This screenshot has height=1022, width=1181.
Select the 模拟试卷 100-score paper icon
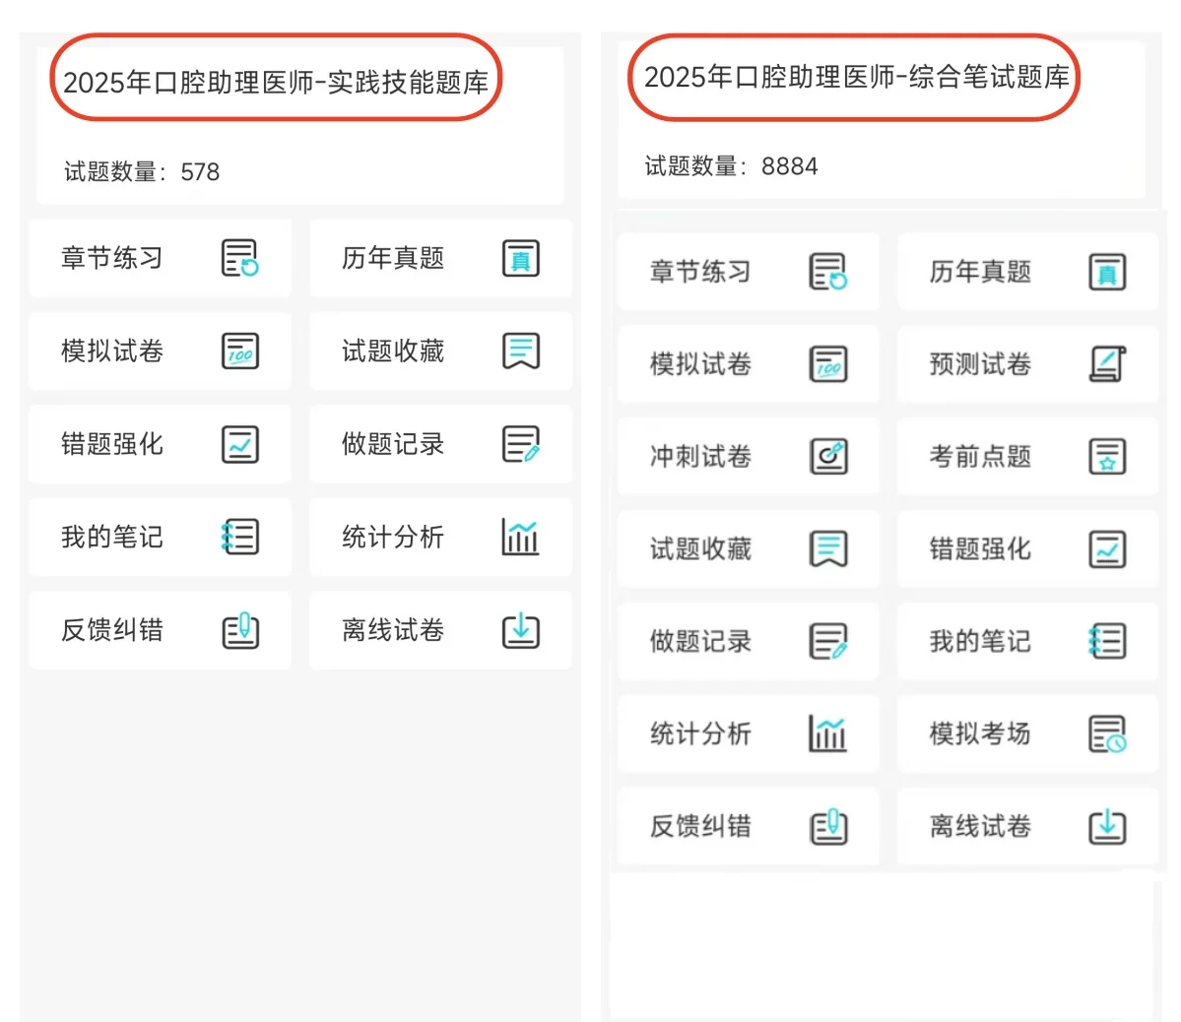pyautogui.click(x=240, y=351)
